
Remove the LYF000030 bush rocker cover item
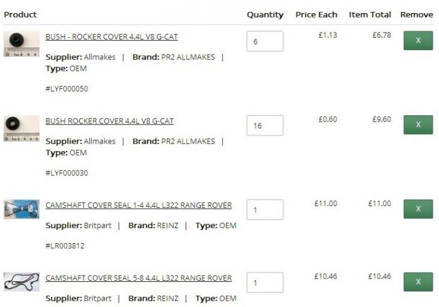click(418, 125)
